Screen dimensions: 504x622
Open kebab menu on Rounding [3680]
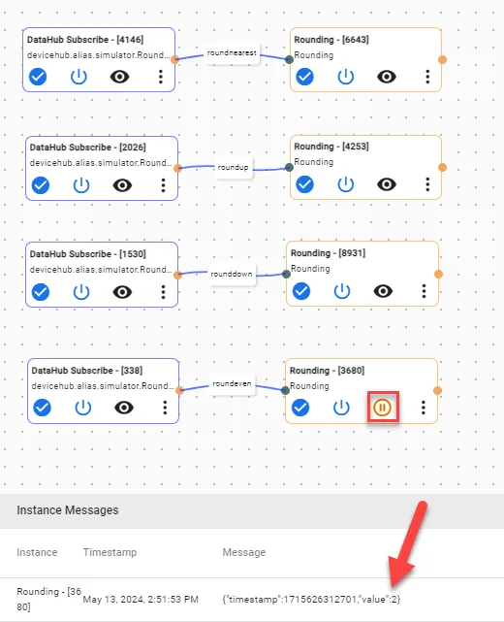point(424,408)
